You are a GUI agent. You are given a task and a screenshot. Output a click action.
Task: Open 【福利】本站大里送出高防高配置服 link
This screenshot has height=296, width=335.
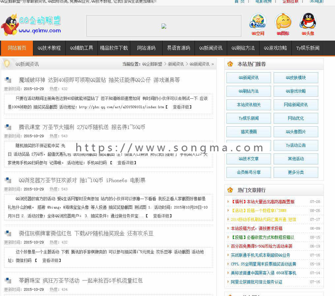coord(263,202)
